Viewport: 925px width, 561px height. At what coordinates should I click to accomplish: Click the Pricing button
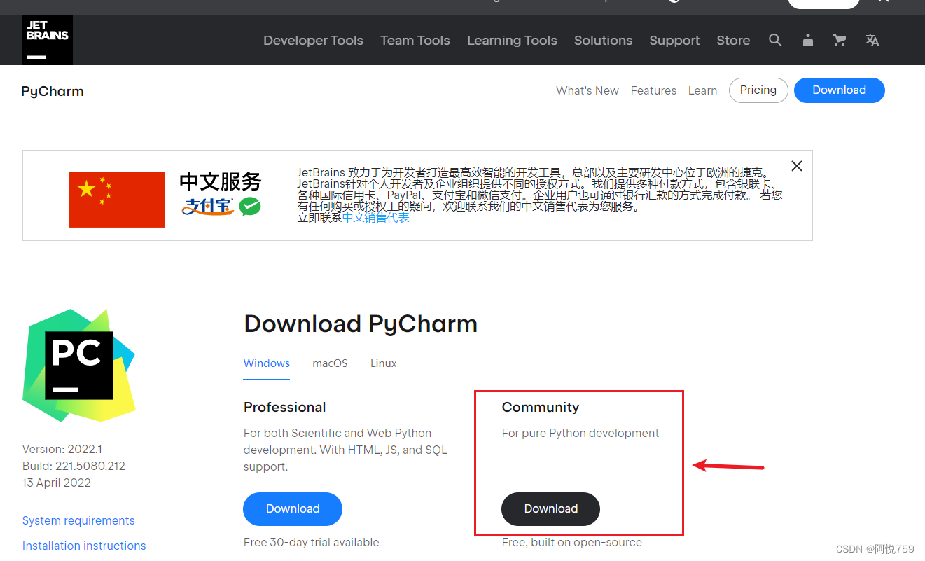[x=758, y=90]
